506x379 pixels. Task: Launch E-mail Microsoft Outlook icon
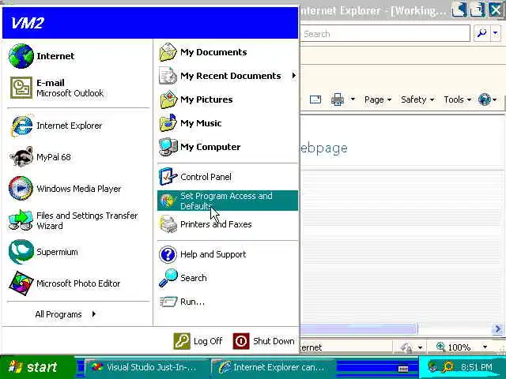(x=21, y=88)
